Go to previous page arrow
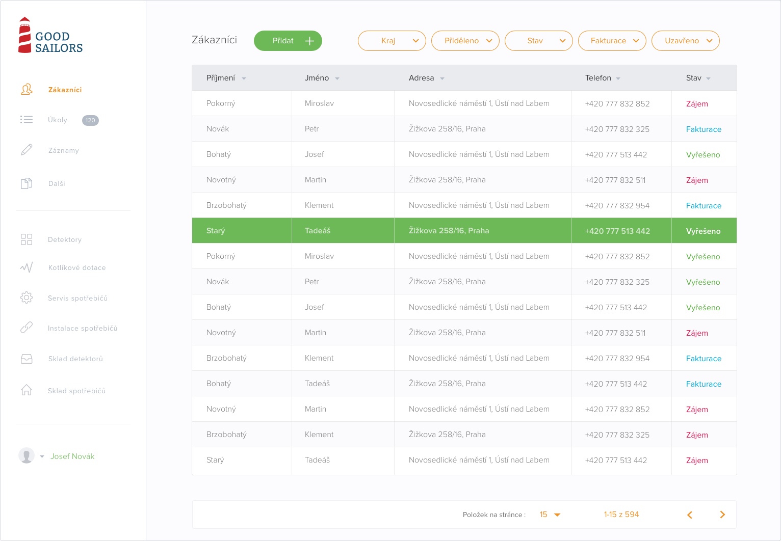 point(690,515)
